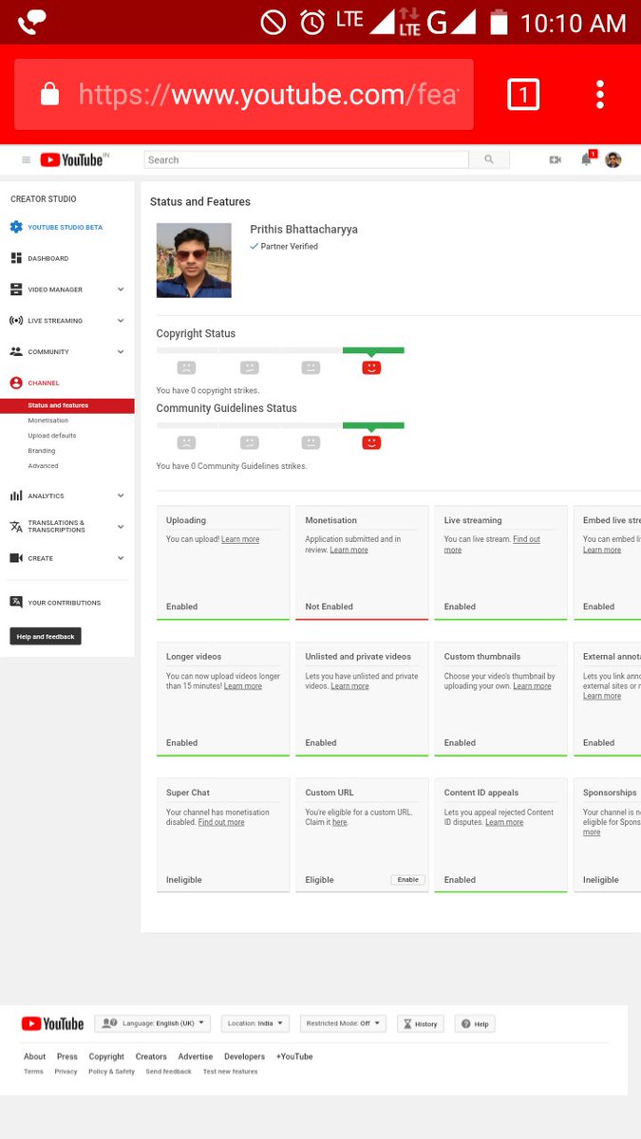Viewport: 641px width, 1139px height.
Task: Click Learn more in Uploading card
Action: [240, 539]
